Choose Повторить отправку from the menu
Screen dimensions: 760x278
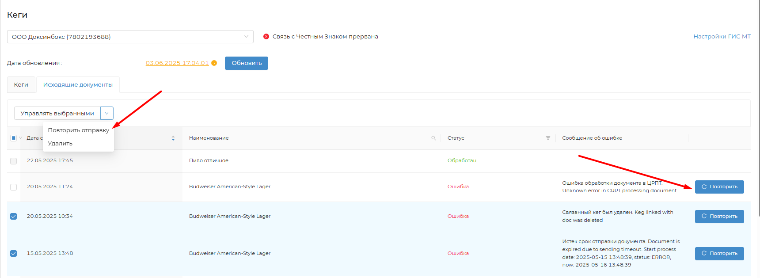coord(78,130)
